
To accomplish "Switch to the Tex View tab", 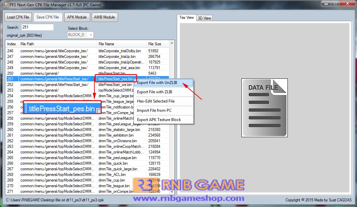I will 186,18.
